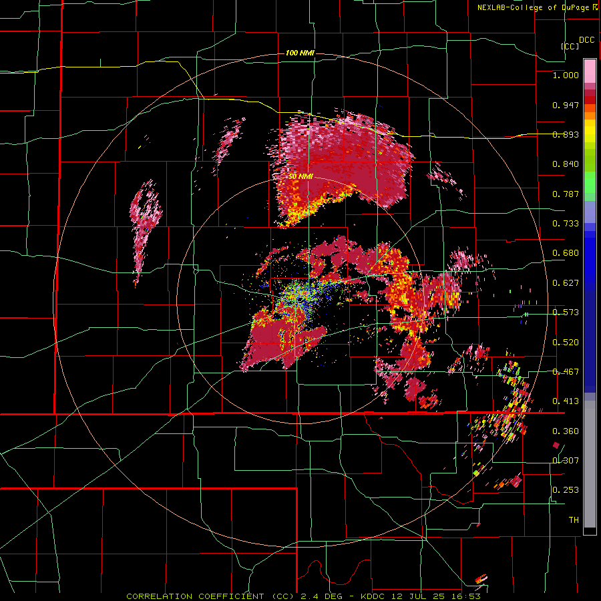Click the gray bottom segment of color bar
Viewport: 601px width, 601px height.
(590, 464)
